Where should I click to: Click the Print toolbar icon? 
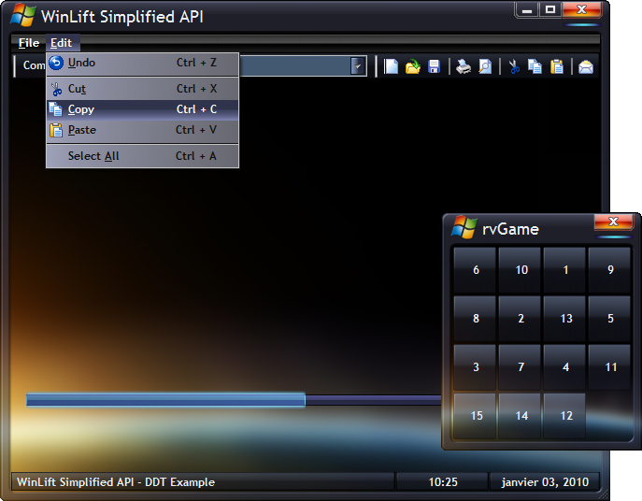click(464, 66)
